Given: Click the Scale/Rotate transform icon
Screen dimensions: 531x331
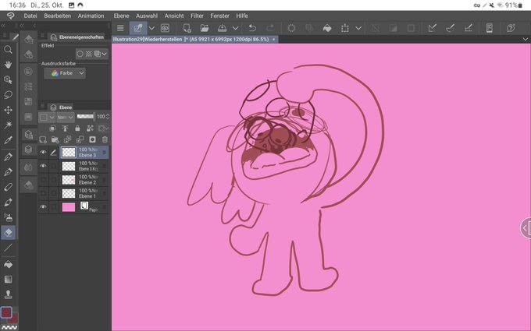Looking at the screenshot, I should (344, 28).
